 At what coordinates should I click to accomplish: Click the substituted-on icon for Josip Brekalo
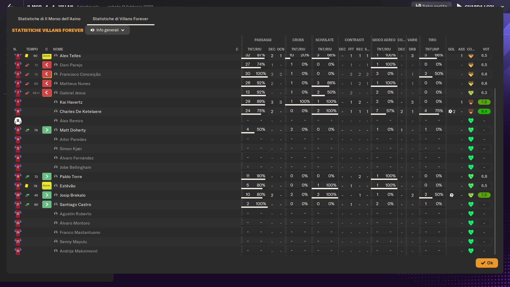[47, 195]
